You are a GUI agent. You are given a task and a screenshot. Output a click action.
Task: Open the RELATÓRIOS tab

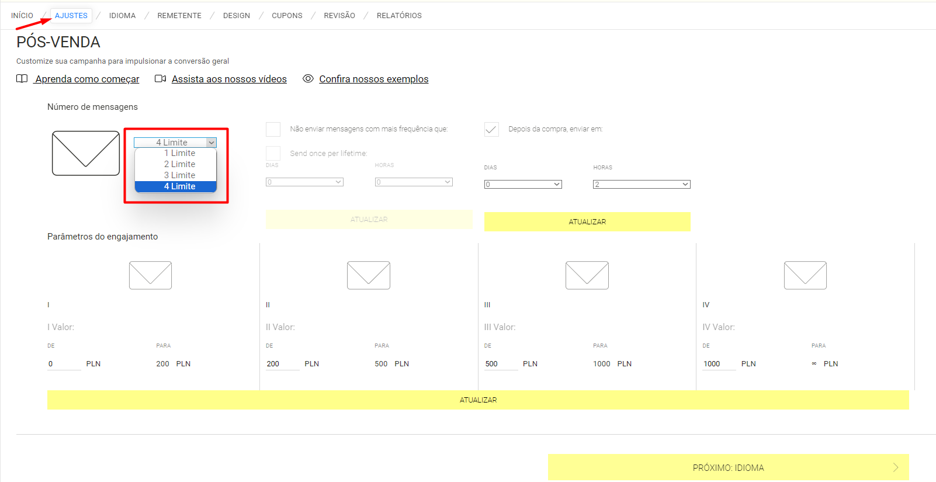(x=399, y=16)
